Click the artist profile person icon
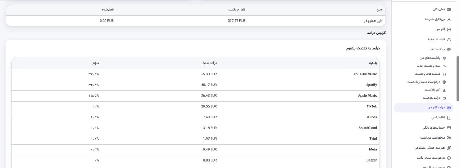The width and height of the screenshot is (460, 168). [448, 19]
